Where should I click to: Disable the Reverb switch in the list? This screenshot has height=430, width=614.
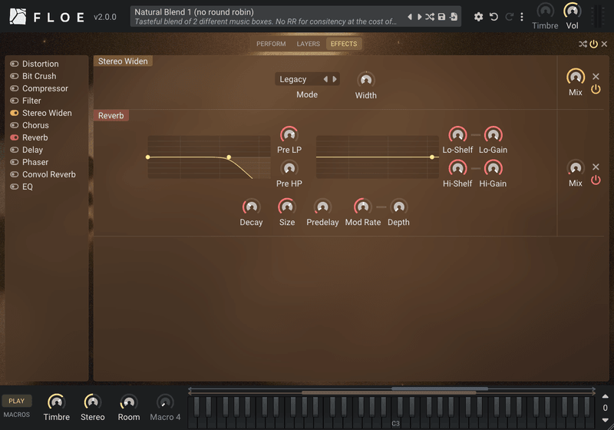click(15, 137)
